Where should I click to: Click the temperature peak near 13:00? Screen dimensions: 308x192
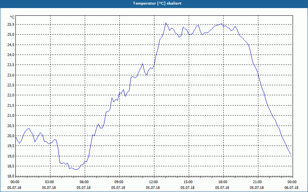click(x=166, y=23)
